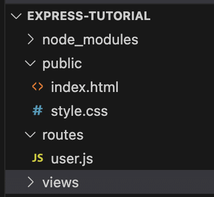The width and height of the screenshot is (214, 197).
Task: Click the yellow JS icon beside user.js
Action: pos(37,158)
